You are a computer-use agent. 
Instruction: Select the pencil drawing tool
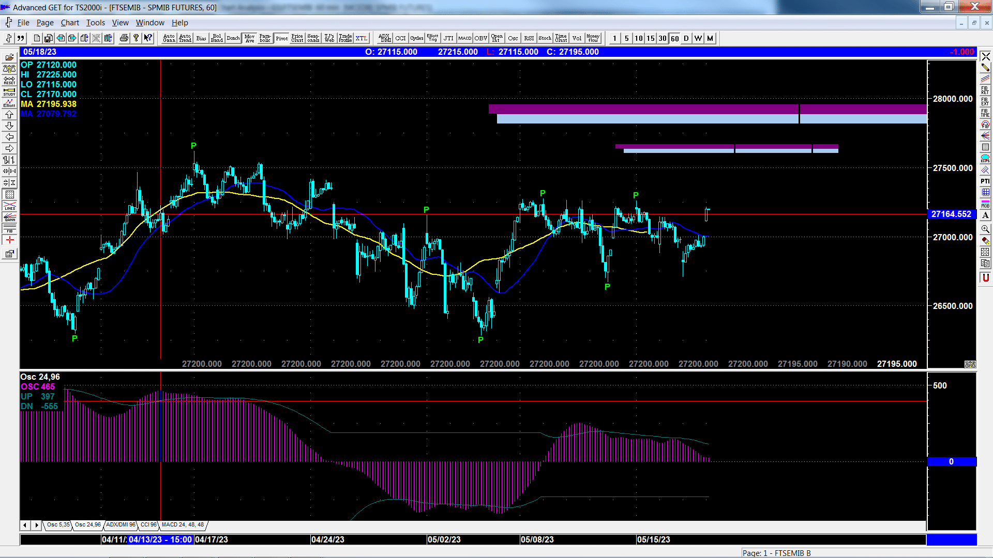[x=985, y=67]
